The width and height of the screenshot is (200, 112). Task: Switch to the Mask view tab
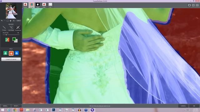point(38,5)
